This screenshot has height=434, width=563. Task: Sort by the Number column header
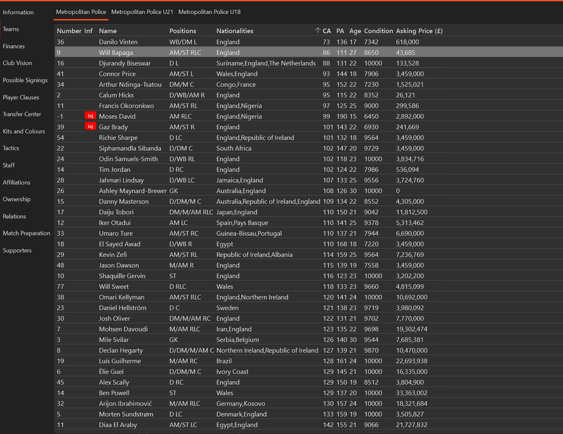coord(69,31)
